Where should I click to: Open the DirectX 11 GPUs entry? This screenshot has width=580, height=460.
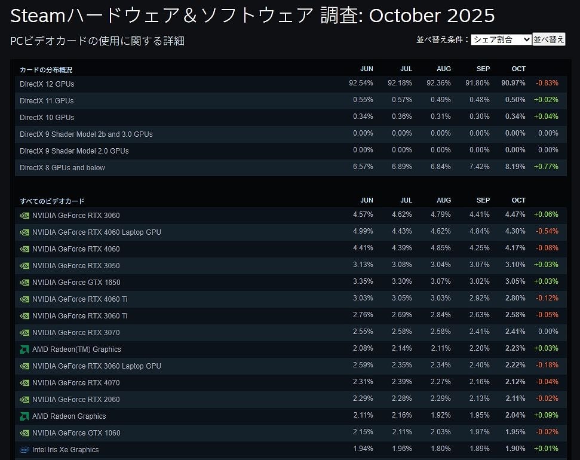pyautogui.click(x=47, y=101)
